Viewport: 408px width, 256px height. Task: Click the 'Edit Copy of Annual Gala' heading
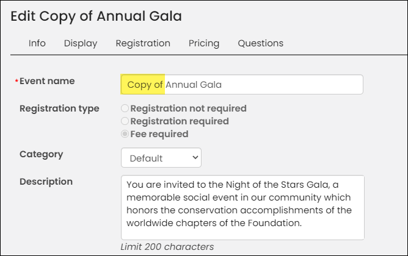click(96, 16)
